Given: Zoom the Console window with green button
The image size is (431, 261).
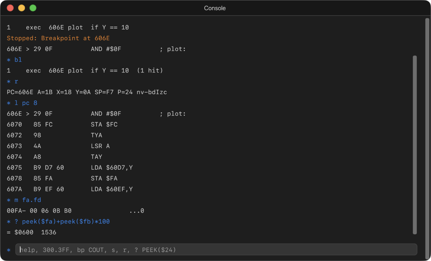Looking at the screenshot, I should pos(33,8).
